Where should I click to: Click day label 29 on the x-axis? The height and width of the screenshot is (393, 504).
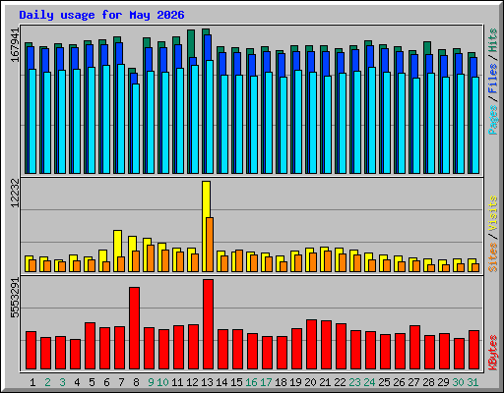click(443, 382)
